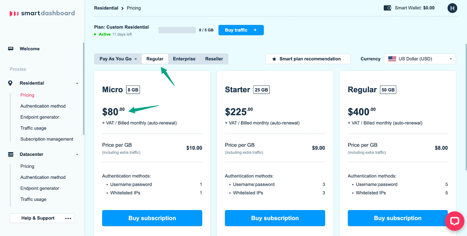Screen dimensions: 467x236
Task: Click the star icon in Smart plan recommendation
Action: point(274,59)
